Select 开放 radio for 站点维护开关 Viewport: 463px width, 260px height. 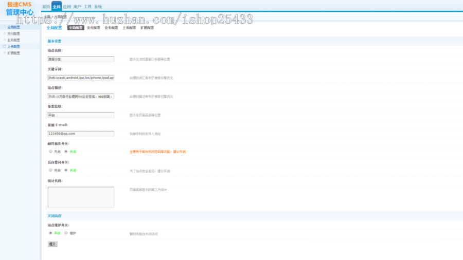pos(50,233)
